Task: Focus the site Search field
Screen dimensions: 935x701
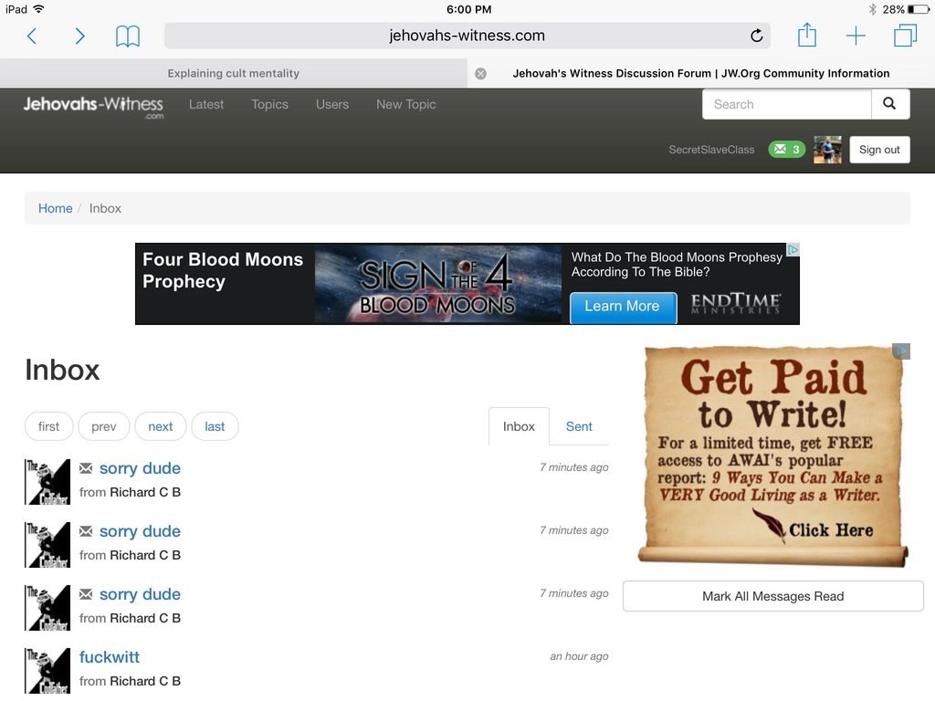Action: 786,104
